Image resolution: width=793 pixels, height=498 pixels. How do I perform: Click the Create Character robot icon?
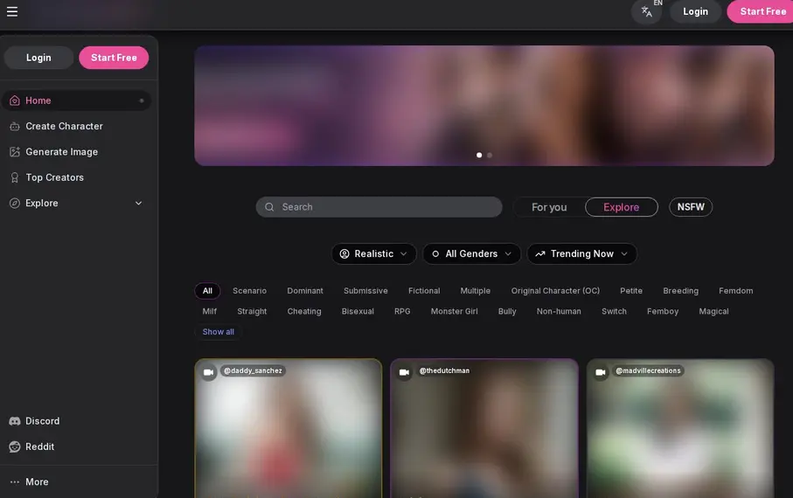point(15,127)
